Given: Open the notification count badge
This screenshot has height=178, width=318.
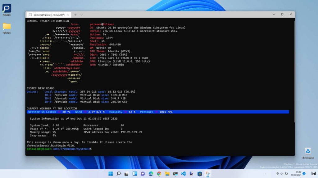Looking at the screenshot, I should 304,174.
